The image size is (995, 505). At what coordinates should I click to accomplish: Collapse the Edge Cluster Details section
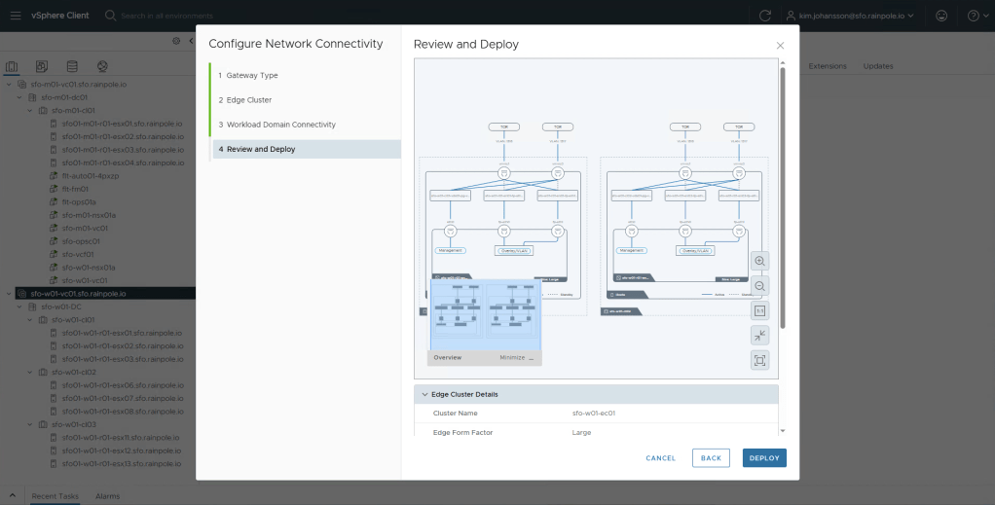click(x=424, y=394)
